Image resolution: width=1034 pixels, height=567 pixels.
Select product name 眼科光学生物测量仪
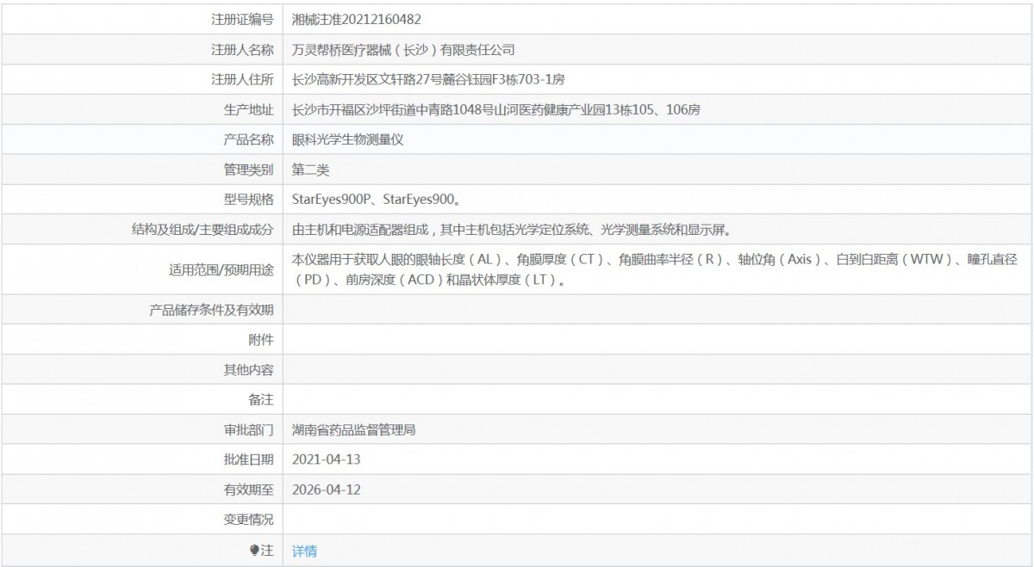347,139
